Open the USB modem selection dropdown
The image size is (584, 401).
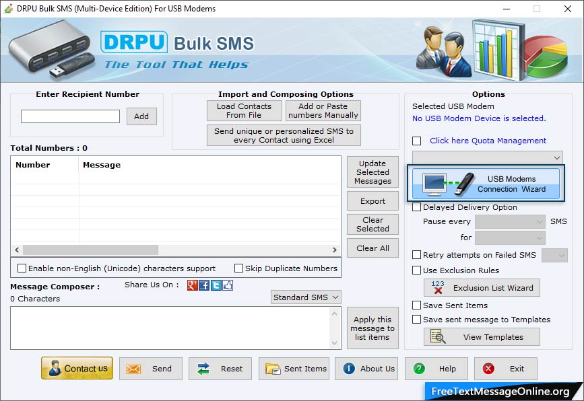click(488, 157)
